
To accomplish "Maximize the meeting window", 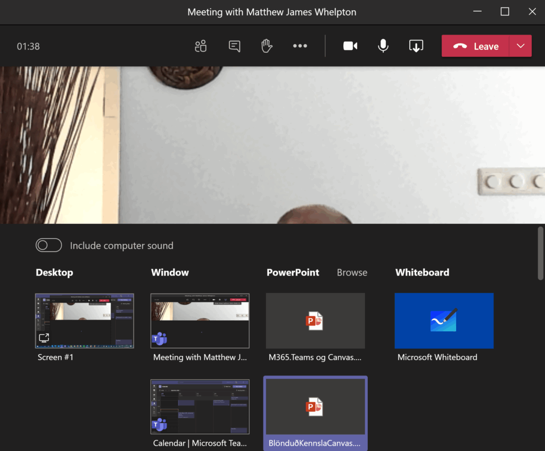I will click(505, 12).
